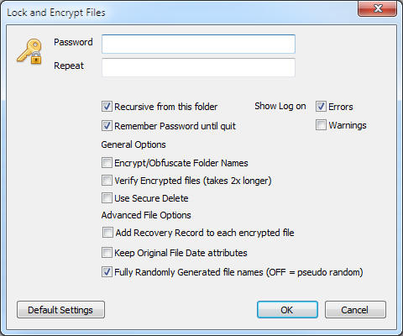The width and height of the screenshot is (403, 336).
Task: Click the Show Log on label
Action: pyautogui.click(x=280, y=106)
